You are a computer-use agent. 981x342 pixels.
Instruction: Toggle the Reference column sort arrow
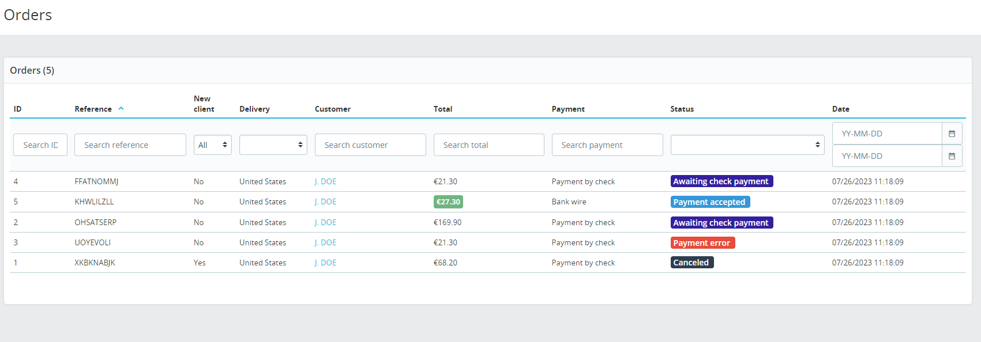(x=121, y=109)
